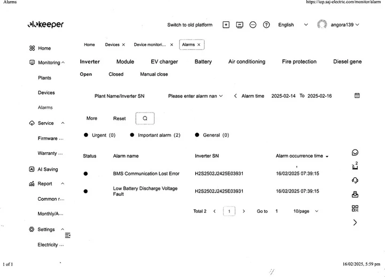Click Switch to old platform link
The image size is (385, 277).
coord(189,25)
